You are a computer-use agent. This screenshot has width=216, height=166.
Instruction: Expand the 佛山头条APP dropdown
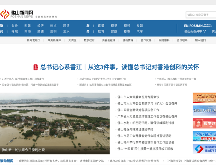[x=195, y=32]
